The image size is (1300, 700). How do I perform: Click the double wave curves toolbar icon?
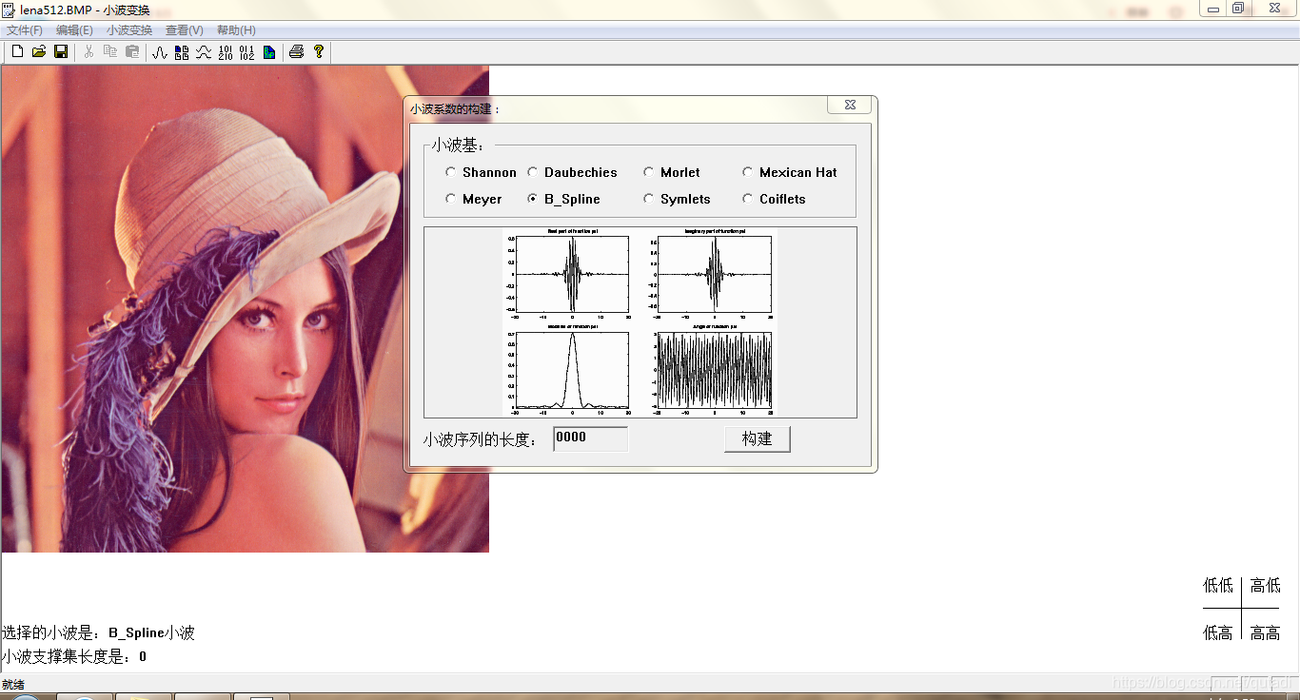[204, 51]
